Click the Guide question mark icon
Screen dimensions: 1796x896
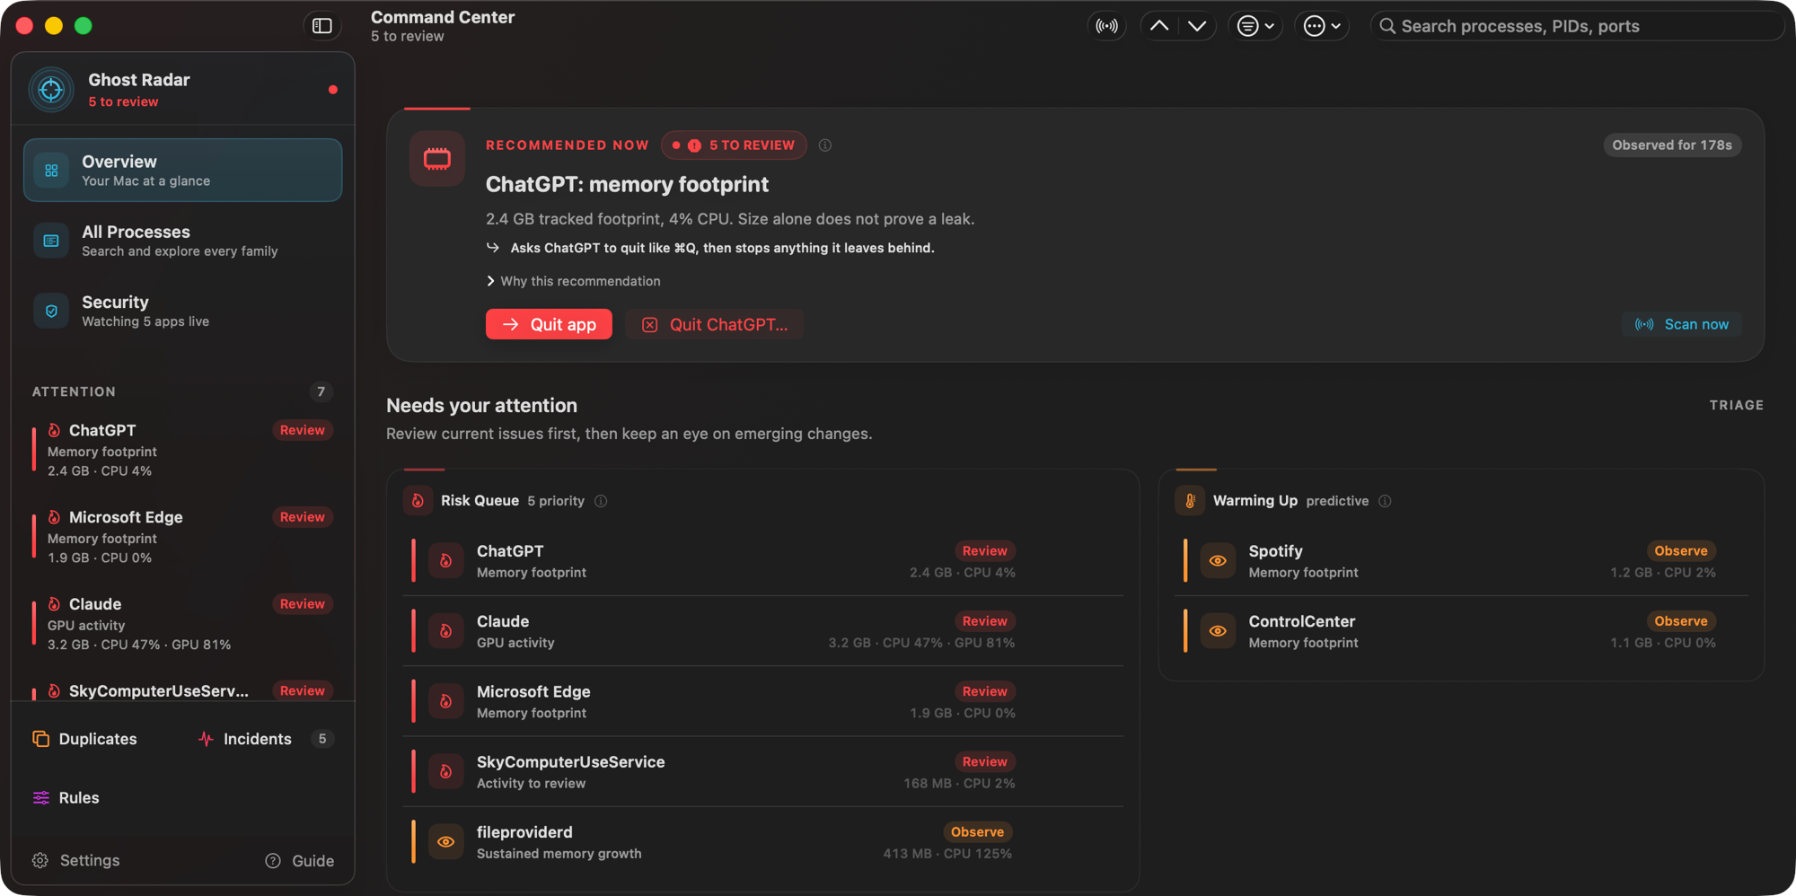(x=273, y=861)
